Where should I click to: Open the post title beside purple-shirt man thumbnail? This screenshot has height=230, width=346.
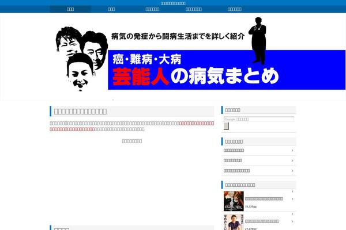pyautogui.click(x=262, y=221)
